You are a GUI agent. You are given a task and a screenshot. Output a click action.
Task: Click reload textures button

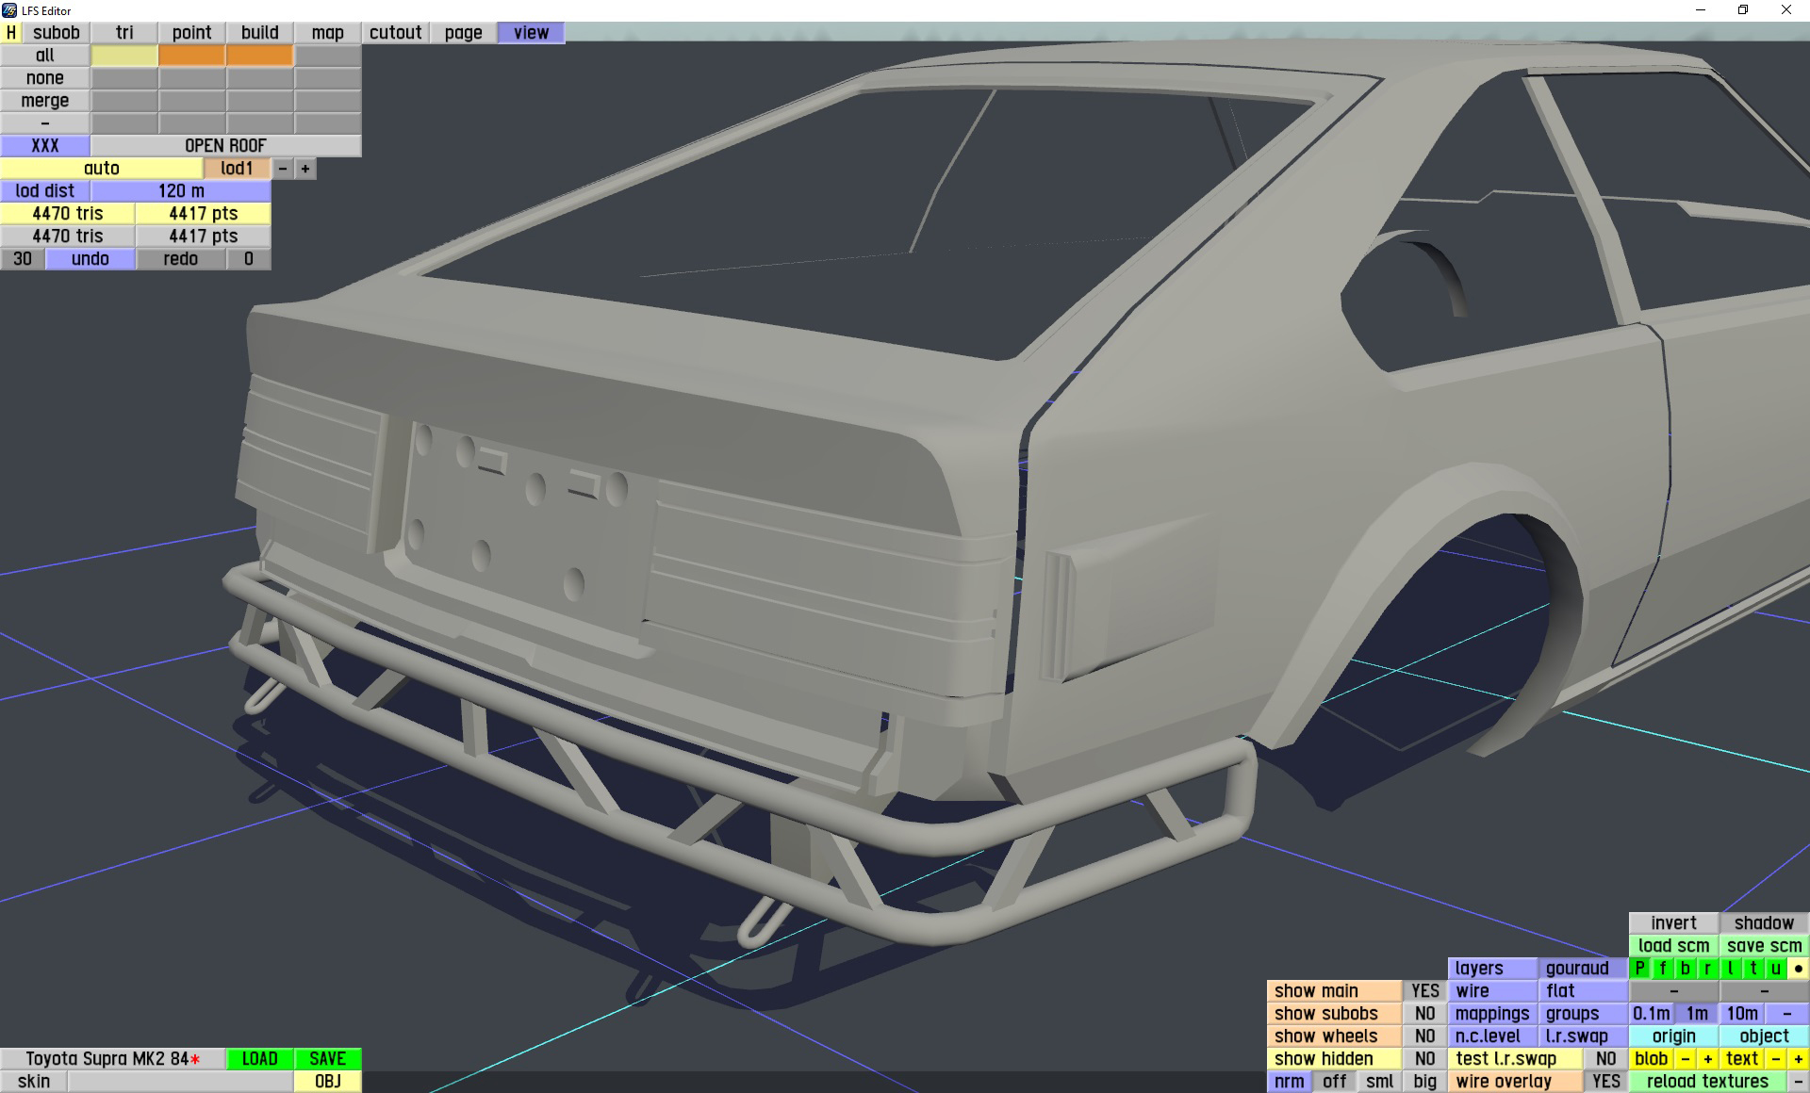click(x=1706, y=1081)
